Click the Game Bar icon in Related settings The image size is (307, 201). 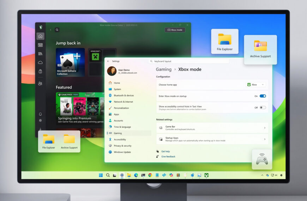161,128
